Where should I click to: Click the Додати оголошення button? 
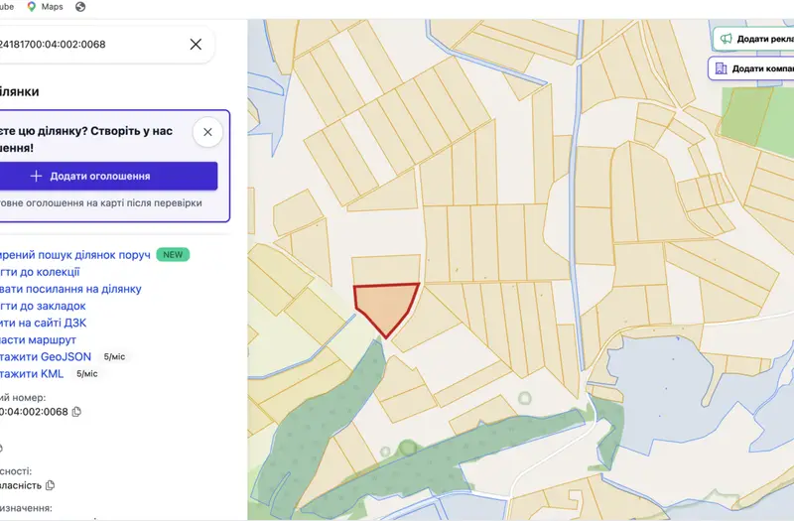(108, 177)
